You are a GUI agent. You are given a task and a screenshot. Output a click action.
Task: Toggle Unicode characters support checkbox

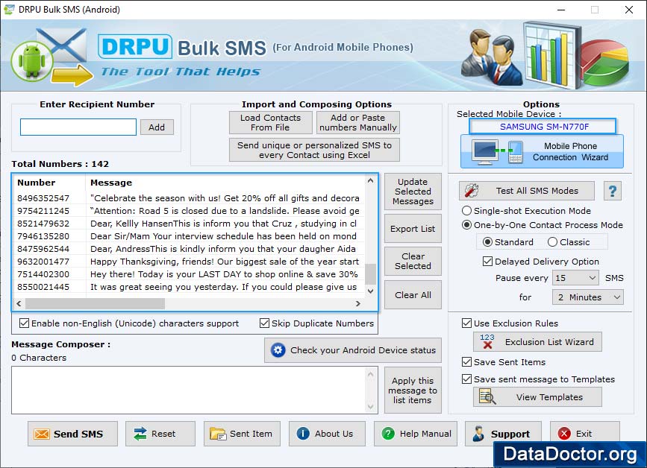[25, 323]
